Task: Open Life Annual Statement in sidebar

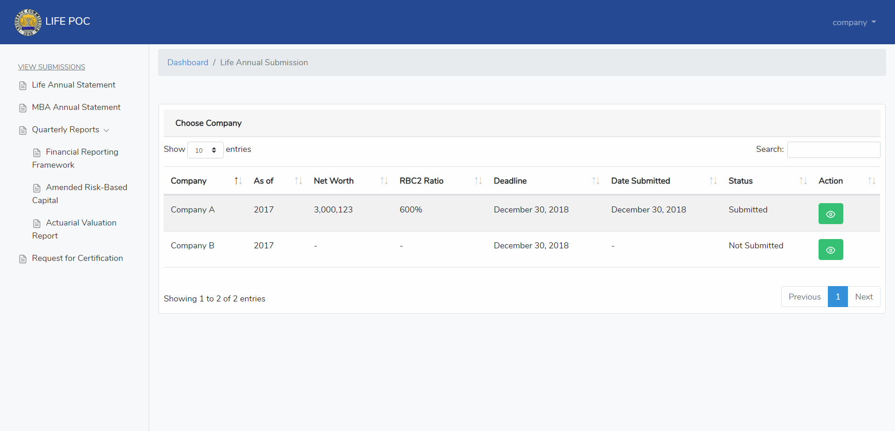Action: click(x=74, y=85)
